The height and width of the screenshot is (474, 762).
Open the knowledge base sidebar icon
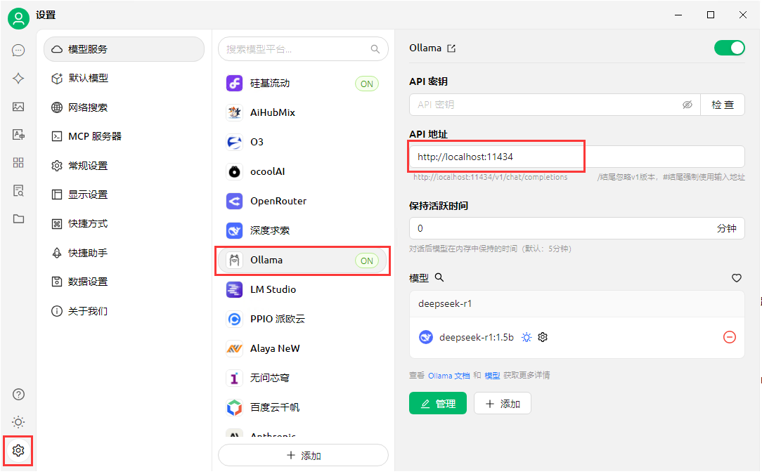point(18,190)
